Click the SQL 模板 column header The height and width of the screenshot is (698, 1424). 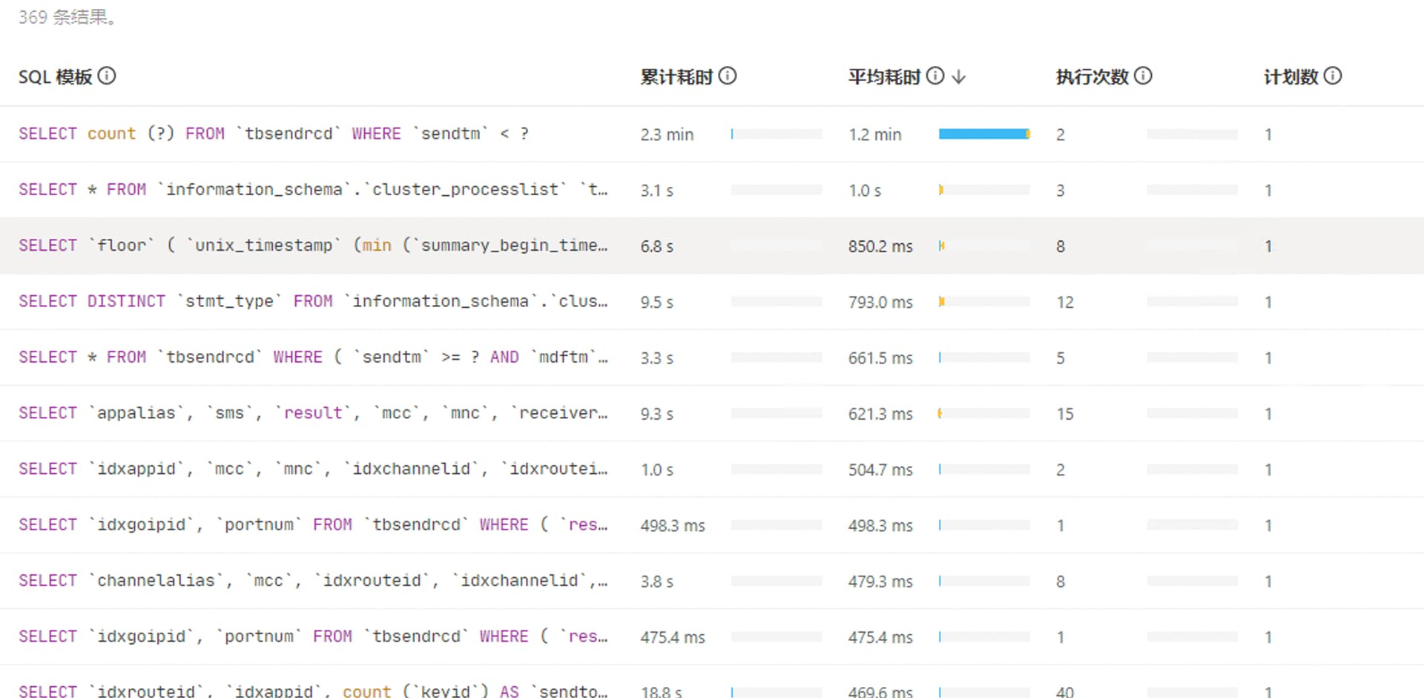coord(55,76)
